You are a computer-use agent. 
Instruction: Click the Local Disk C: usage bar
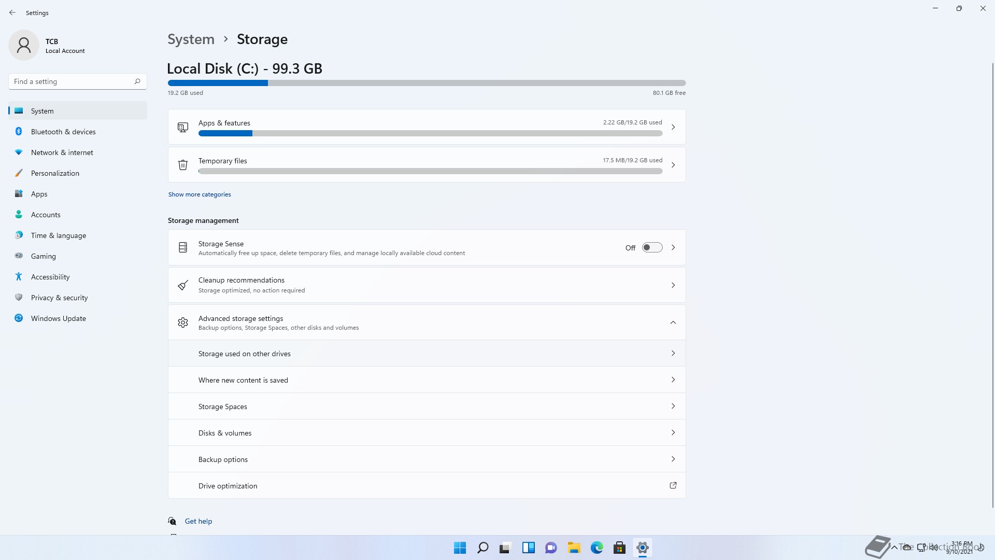(x=427, y=83)
